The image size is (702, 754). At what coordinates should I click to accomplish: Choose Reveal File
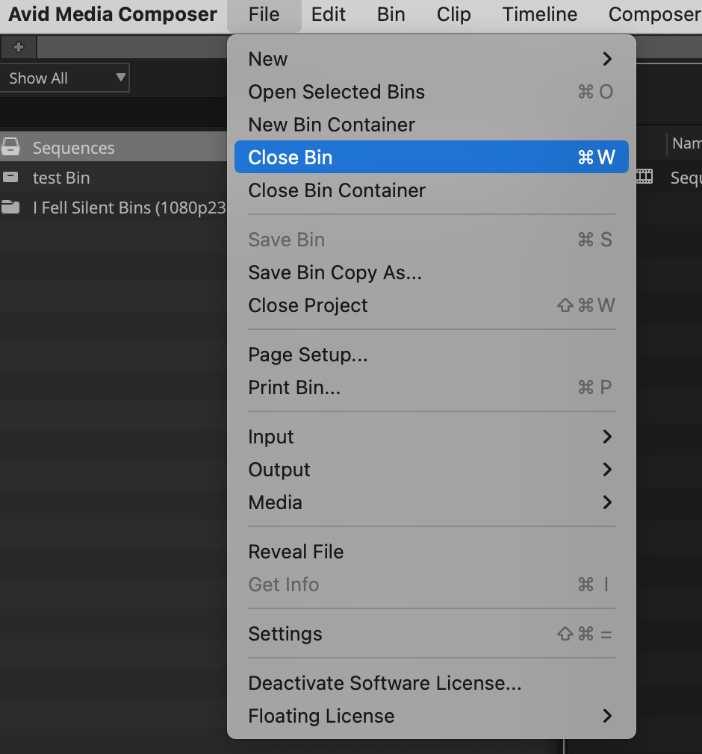tap(431, 552)
